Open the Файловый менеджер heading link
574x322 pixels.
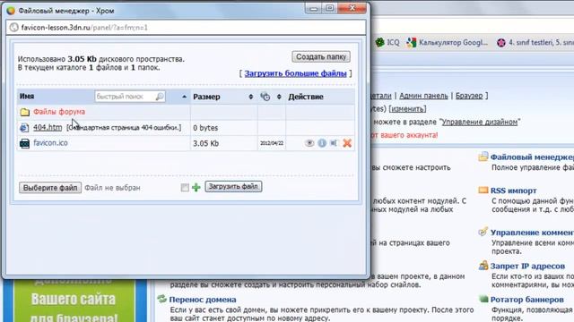point(532,157)
